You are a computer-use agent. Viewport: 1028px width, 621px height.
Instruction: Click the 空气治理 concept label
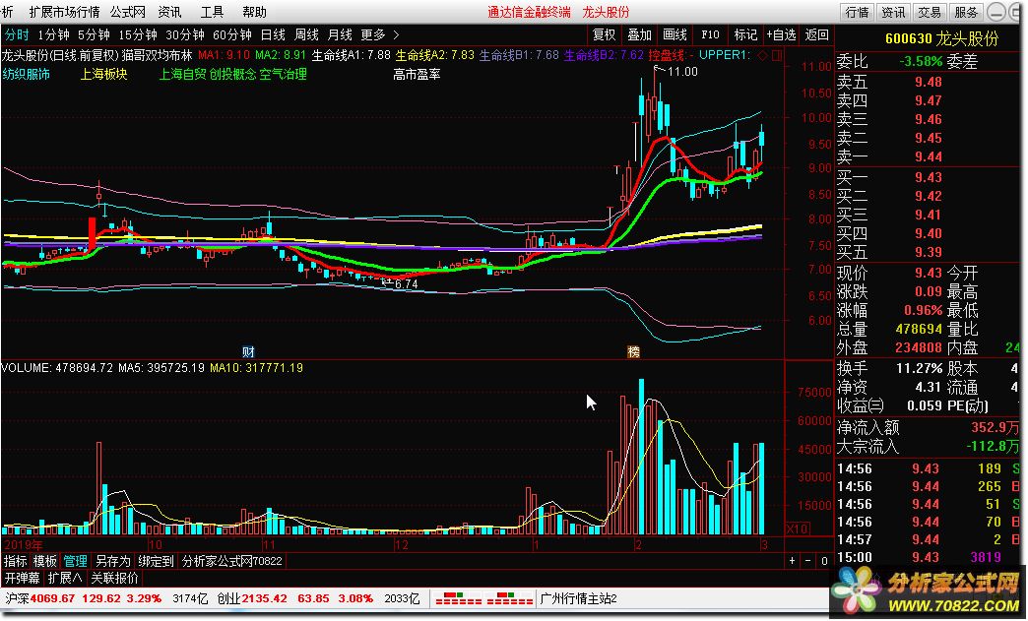click(x=284, y=75)
